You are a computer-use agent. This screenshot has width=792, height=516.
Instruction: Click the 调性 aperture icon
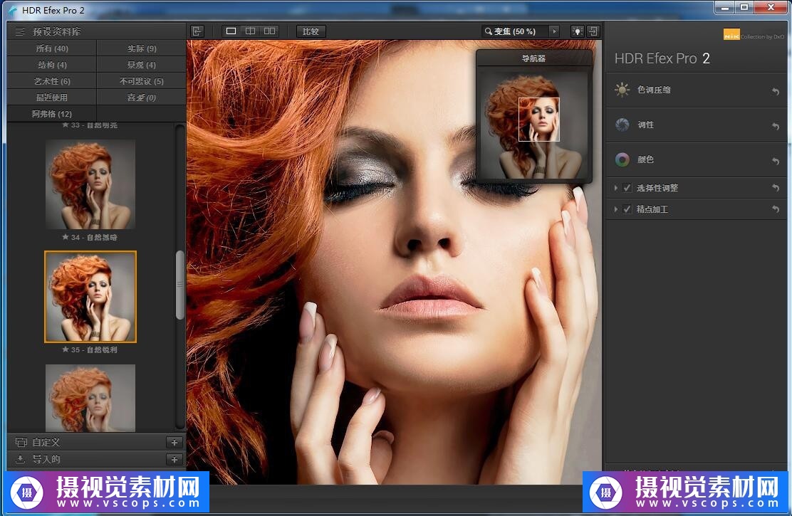tap(622, 125)
